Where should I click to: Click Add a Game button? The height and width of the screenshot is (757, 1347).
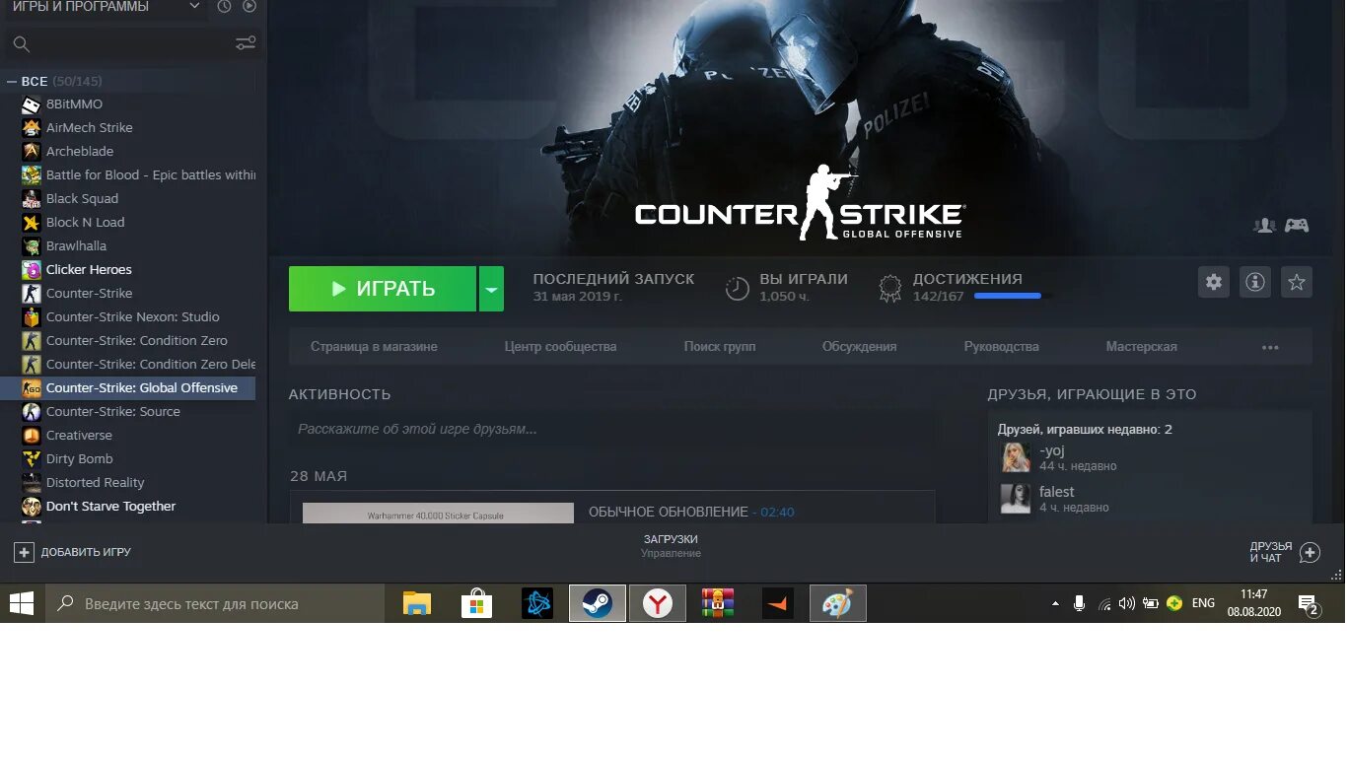74,552
